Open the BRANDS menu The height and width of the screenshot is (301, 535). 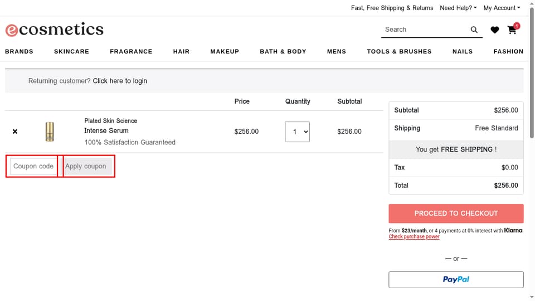click(x=19, y=51)
